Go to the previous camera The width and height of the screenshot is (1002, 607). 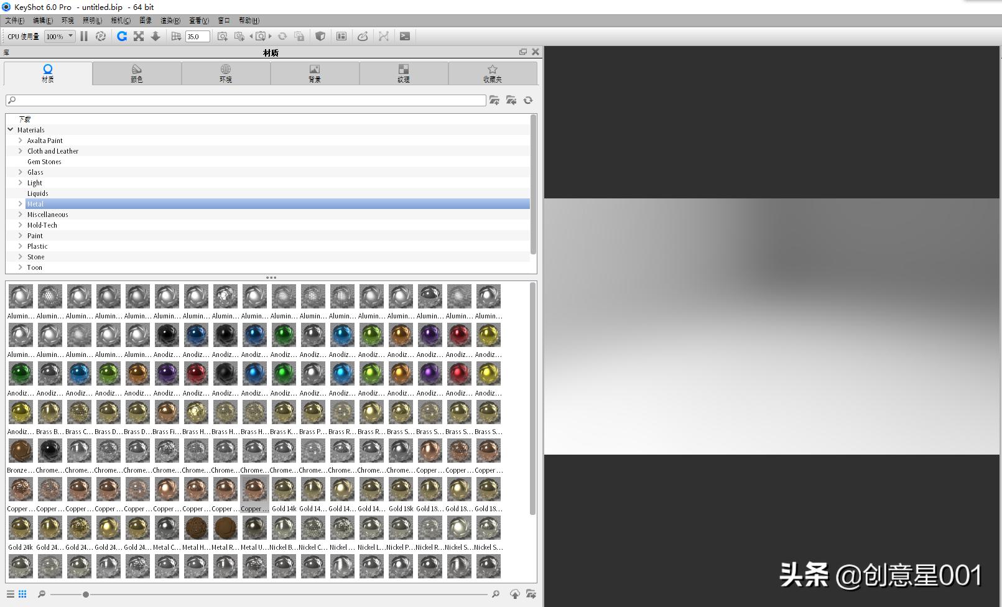(x=251, y=36)
